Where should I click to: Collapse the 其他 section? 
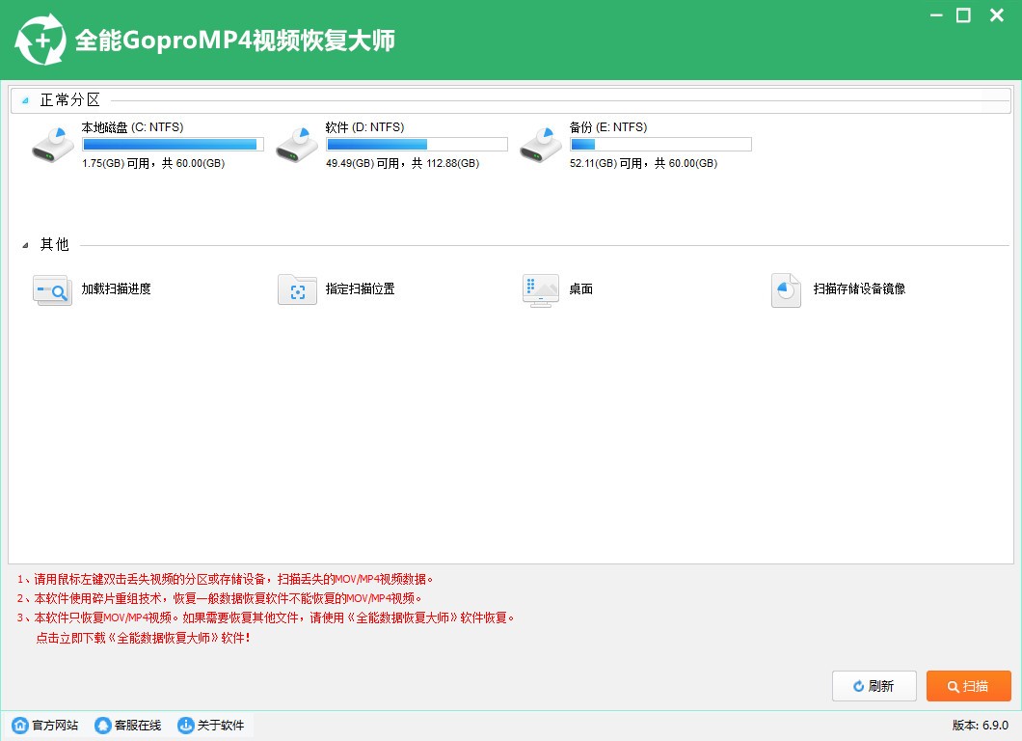coord(25,245)
